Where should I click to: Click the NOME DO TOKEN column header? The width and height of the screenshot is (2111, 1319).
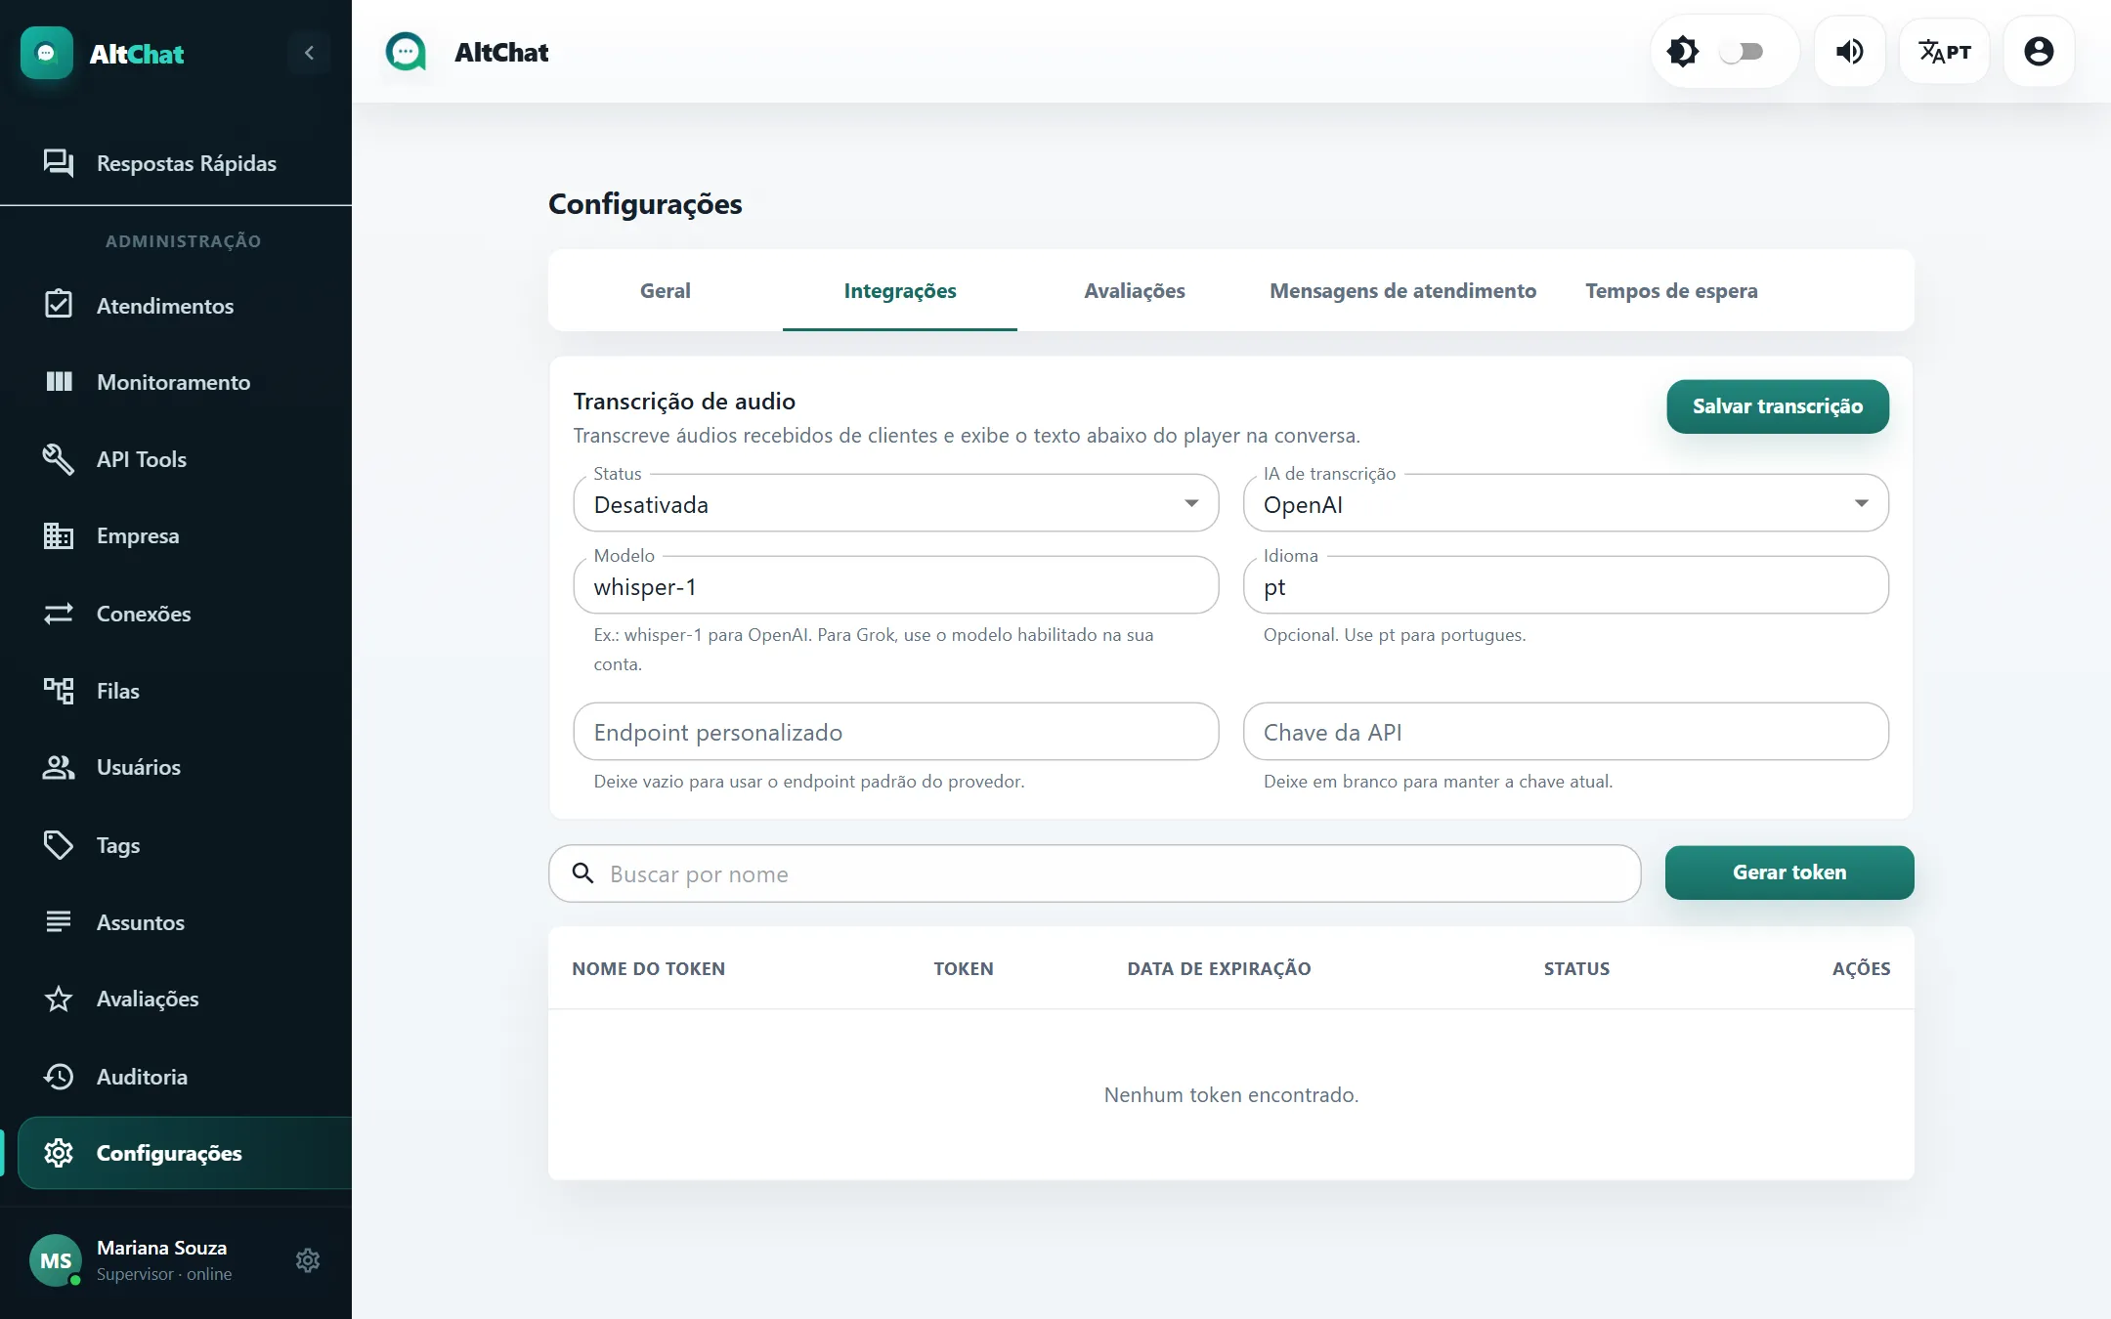tap(649, 968)
